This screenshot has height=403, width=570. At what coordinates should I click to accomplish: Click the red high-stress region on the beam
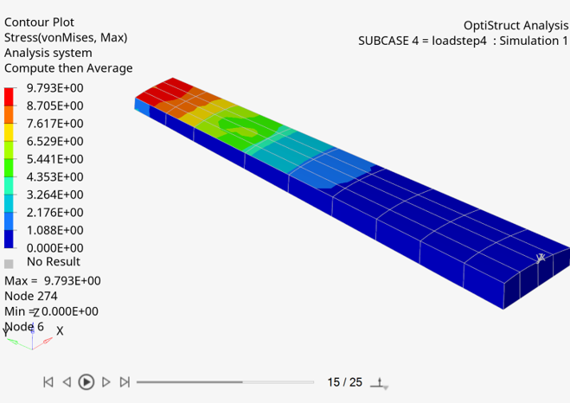coord(163,91)
